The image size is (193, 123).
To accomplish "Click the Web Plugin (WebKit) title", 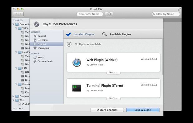I will pyautogui.click(x=102, y=60).
